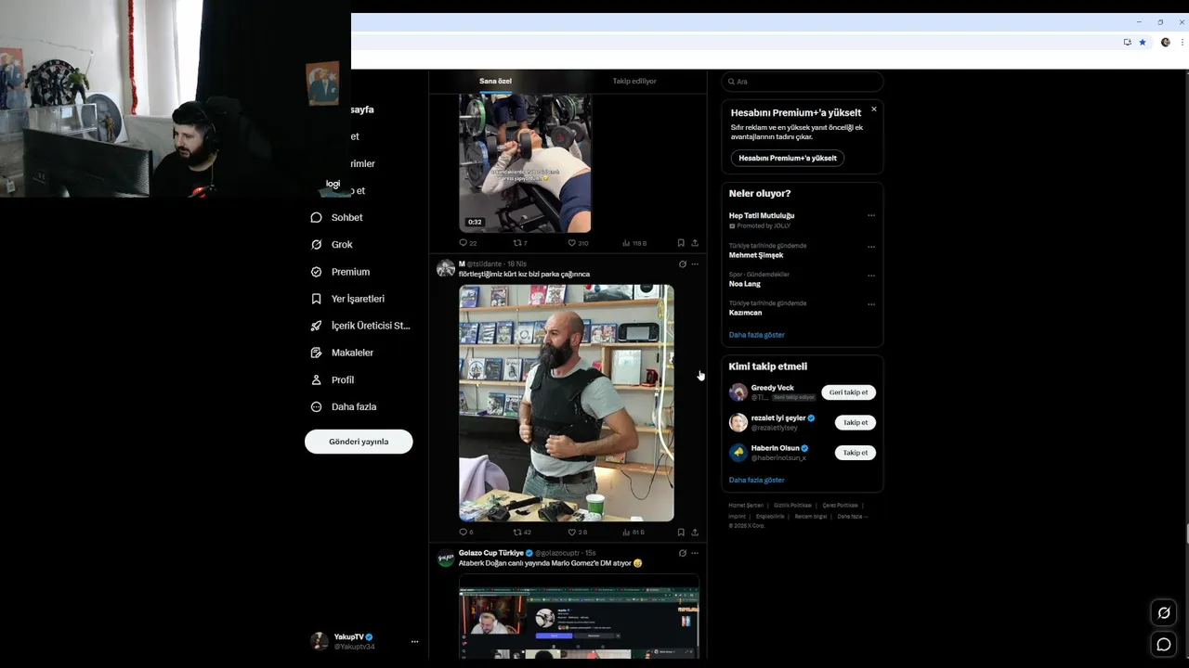The height and width of the screenshot is (668, 1189).
Task: Open options for Mehmet Şimşek trend
Action: tap(871, 247)
